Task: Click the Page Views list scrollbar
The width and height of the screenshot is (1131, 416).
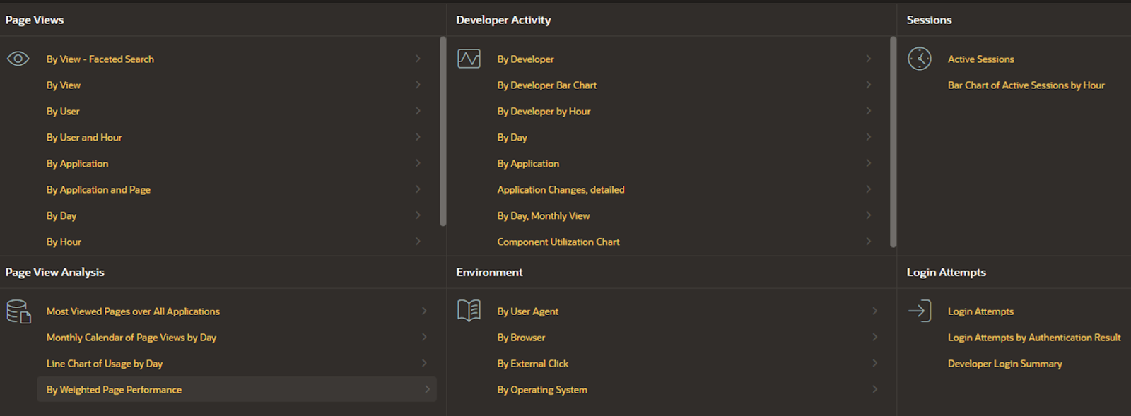Action: click(x=443, y=131)
